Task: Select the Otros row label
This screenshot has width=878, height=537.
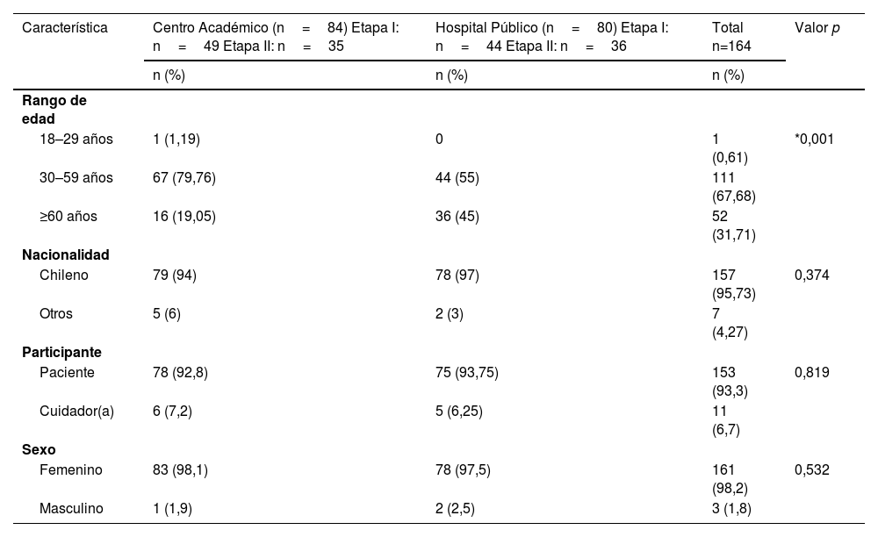Action: 56,314
